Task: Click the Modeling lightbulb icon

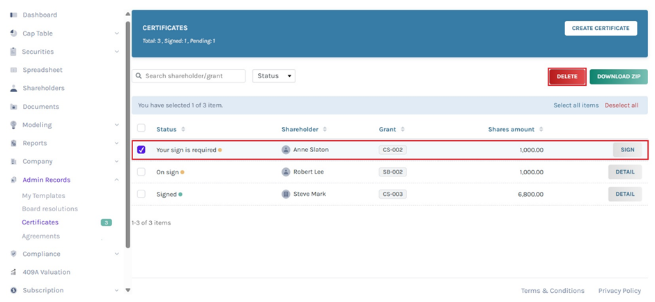Action: point(13,125)
